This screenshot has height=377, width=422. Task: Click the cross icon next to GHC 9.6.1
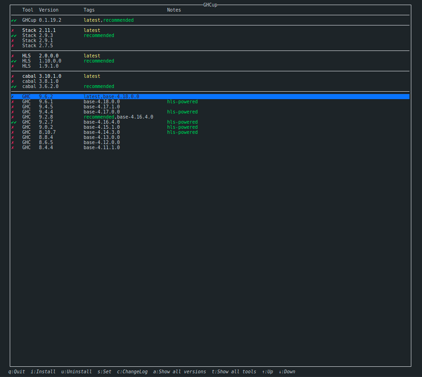click(x=13, y=101)
